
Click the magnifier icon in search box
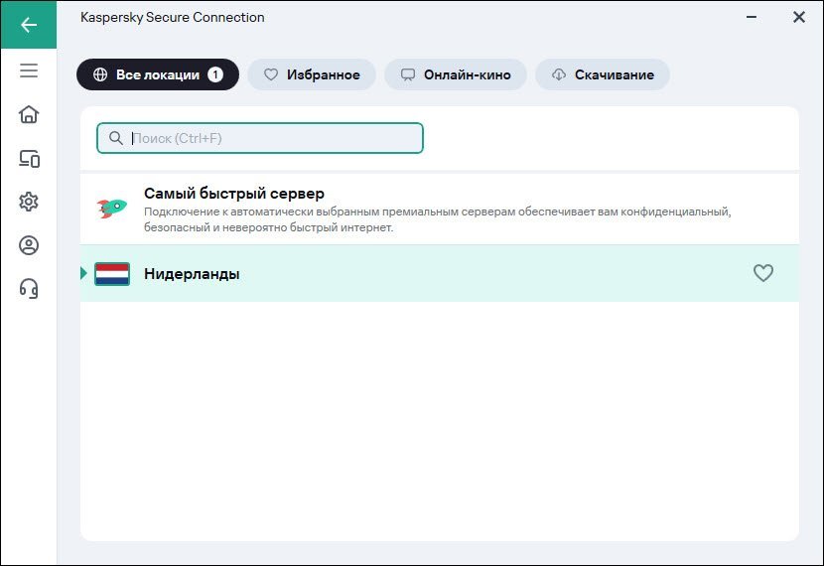[115, 138]
